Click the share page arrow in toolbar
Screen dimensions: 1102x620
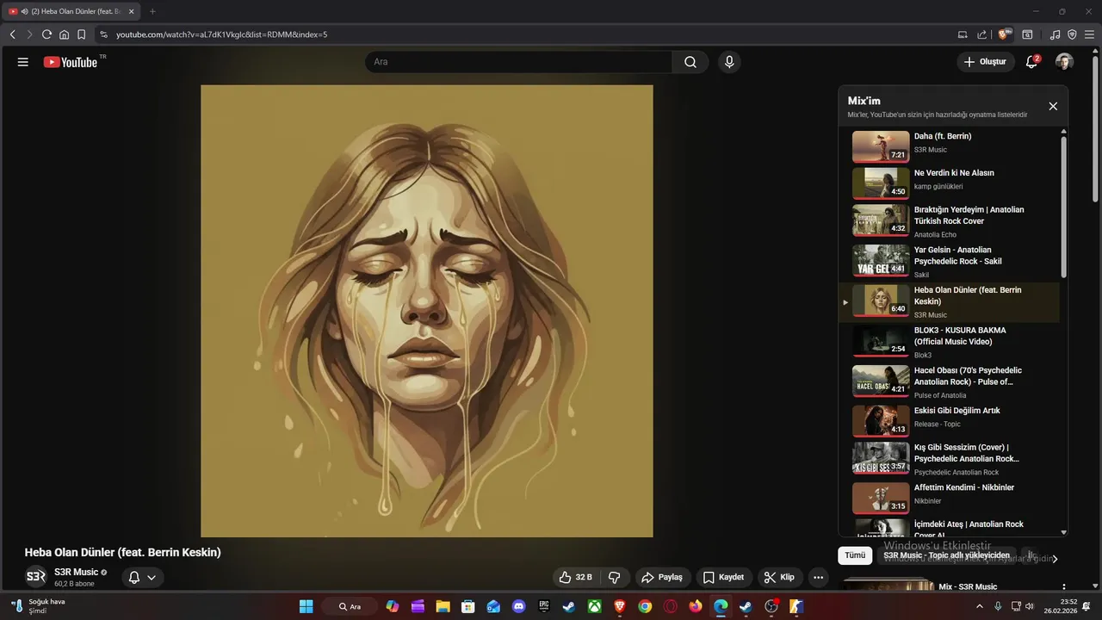pyautogui.click(x=982, y=34)
